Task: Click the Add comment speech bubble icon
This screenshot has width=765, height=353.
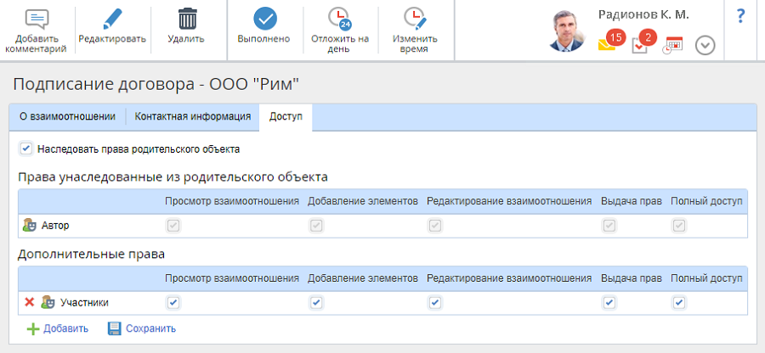Action: pos(36,20)
